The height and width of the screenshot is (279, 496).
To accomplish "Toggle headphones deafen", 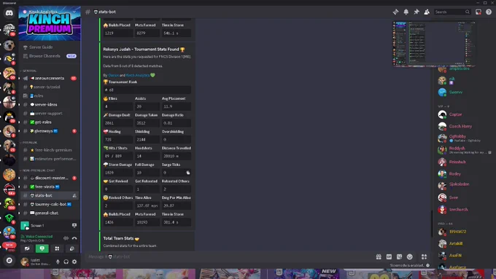I will click(66, 262).
